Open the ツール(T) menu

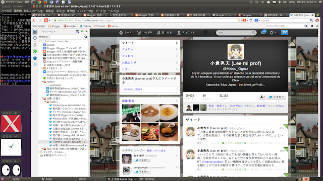point(101,11)
